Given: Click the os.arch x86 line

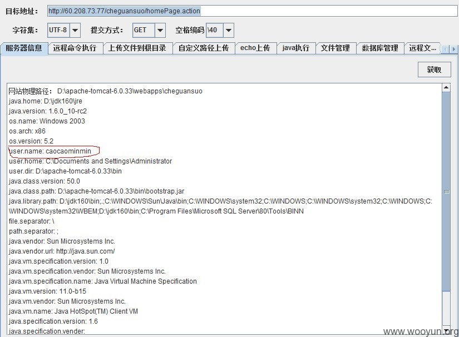Looking at the screenshot, I should 27,131.
